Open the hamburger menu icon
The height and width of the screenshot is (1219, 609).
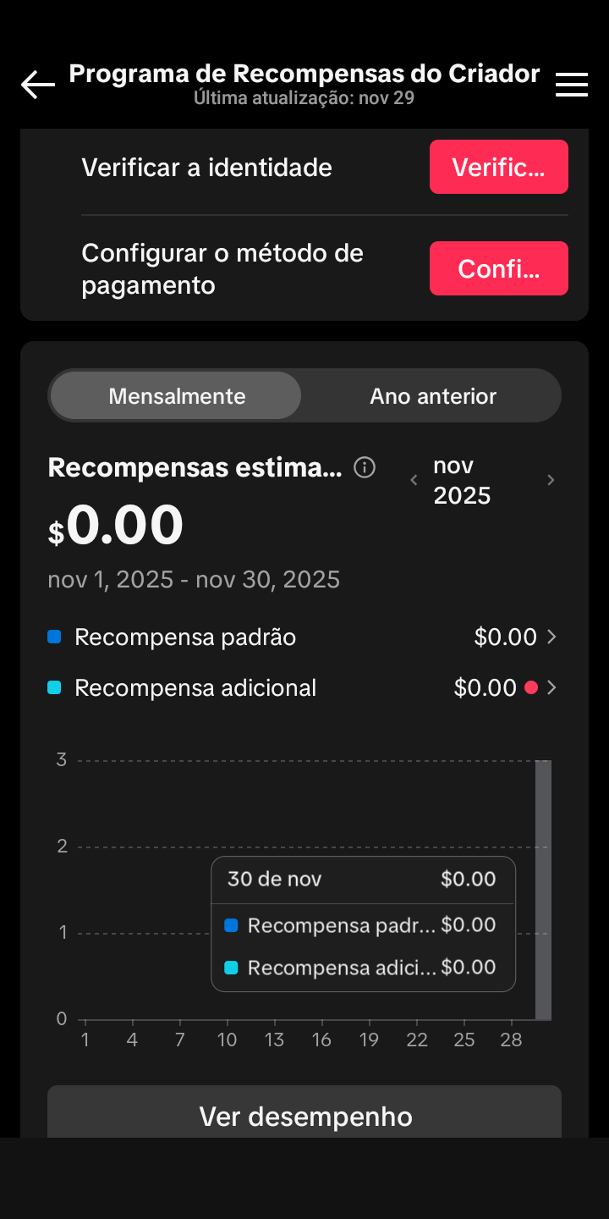tap(572, 85)
